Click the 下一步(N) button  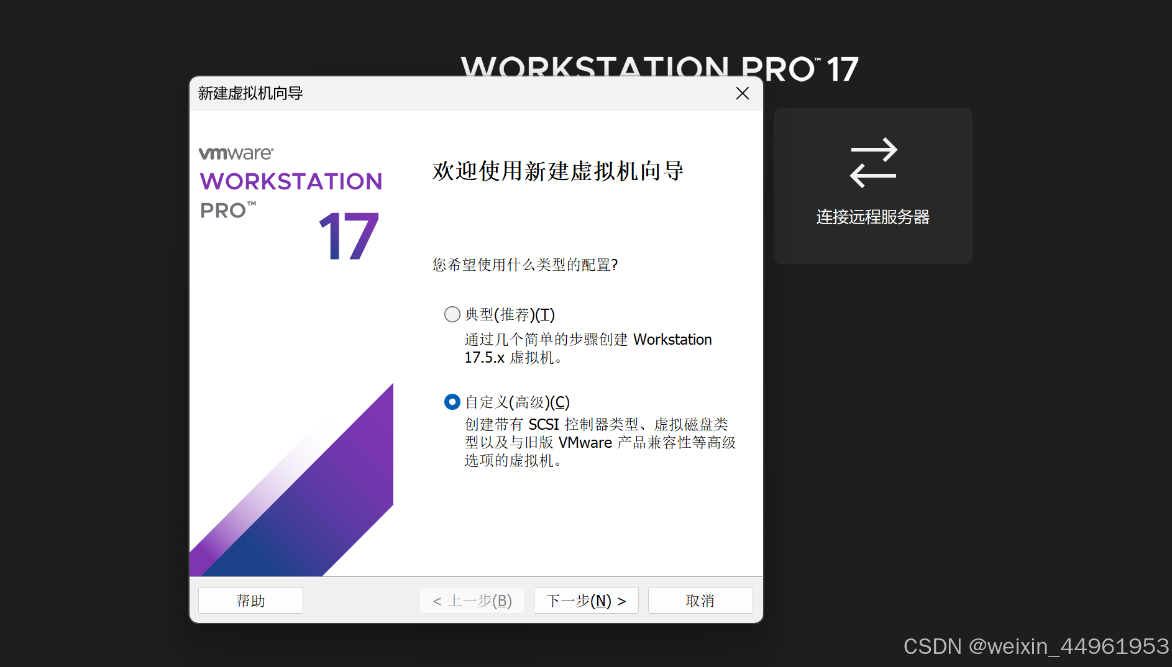click(586, 601)
